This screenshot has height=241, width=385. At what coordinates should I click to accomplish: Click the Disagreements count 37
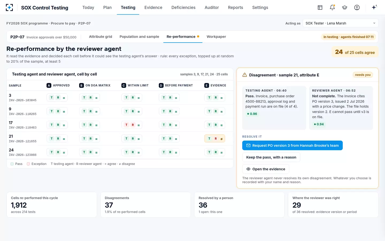(x=109, y=205)
